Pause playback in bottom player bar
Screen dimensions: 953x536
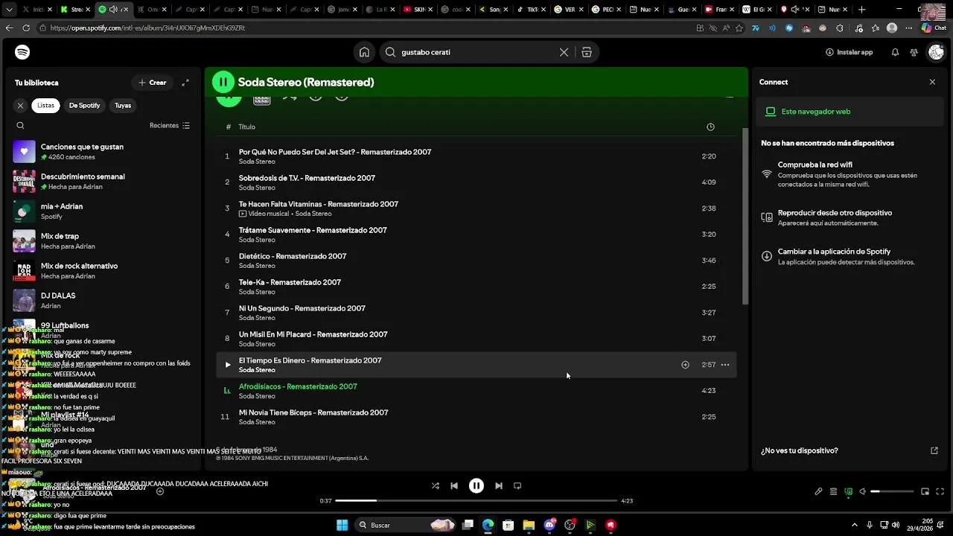pos(476,485)
